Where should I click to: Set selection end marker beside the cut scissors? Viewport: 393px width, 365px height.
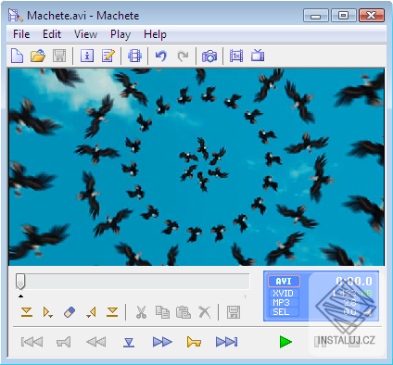coord(112,312)
